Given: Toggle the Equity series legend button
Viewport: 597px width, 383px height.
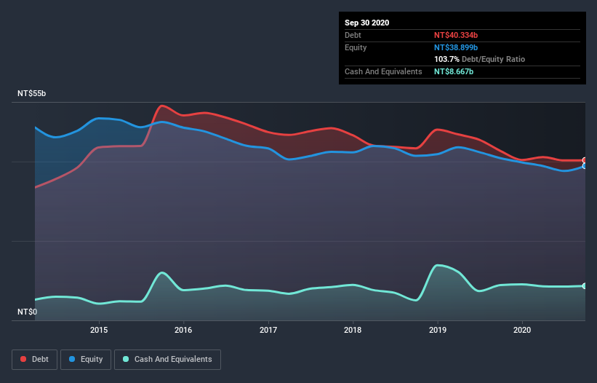Looking at the screenshot, I should point(86,360).
